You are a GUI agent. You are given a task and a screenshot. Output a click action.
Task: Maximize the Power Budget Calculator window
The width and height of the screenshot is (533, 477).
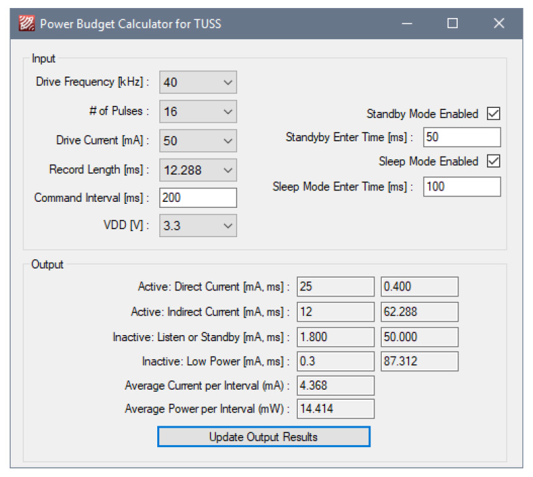tap(452, 24)
